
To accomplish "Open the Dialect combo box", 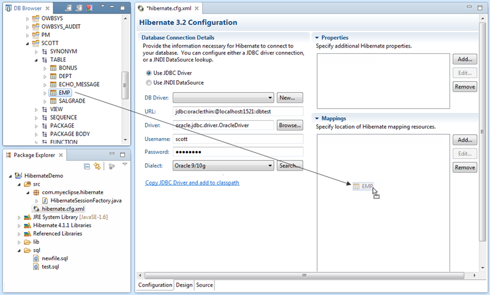I will point(270,166).
